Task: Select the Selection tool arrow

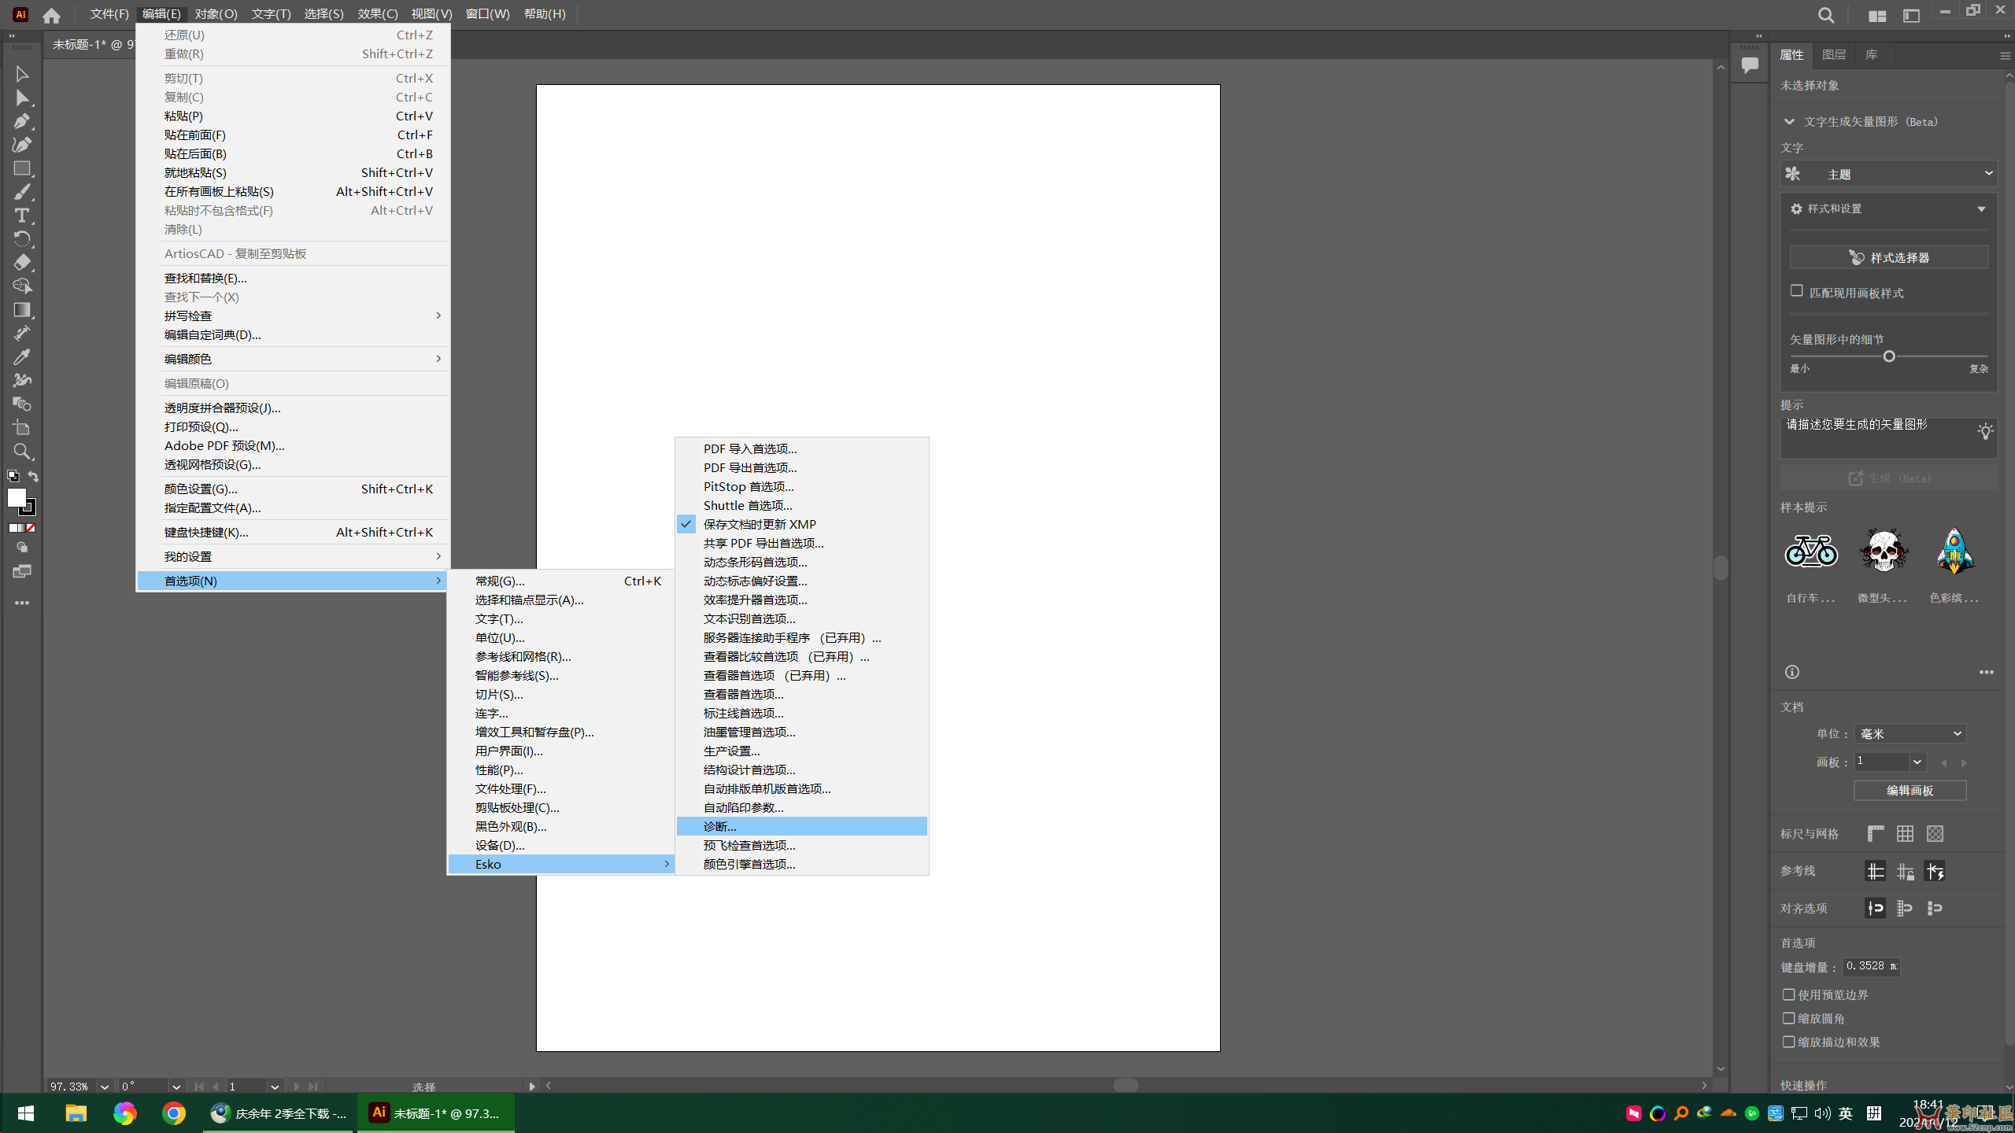Action: (22, 74)
